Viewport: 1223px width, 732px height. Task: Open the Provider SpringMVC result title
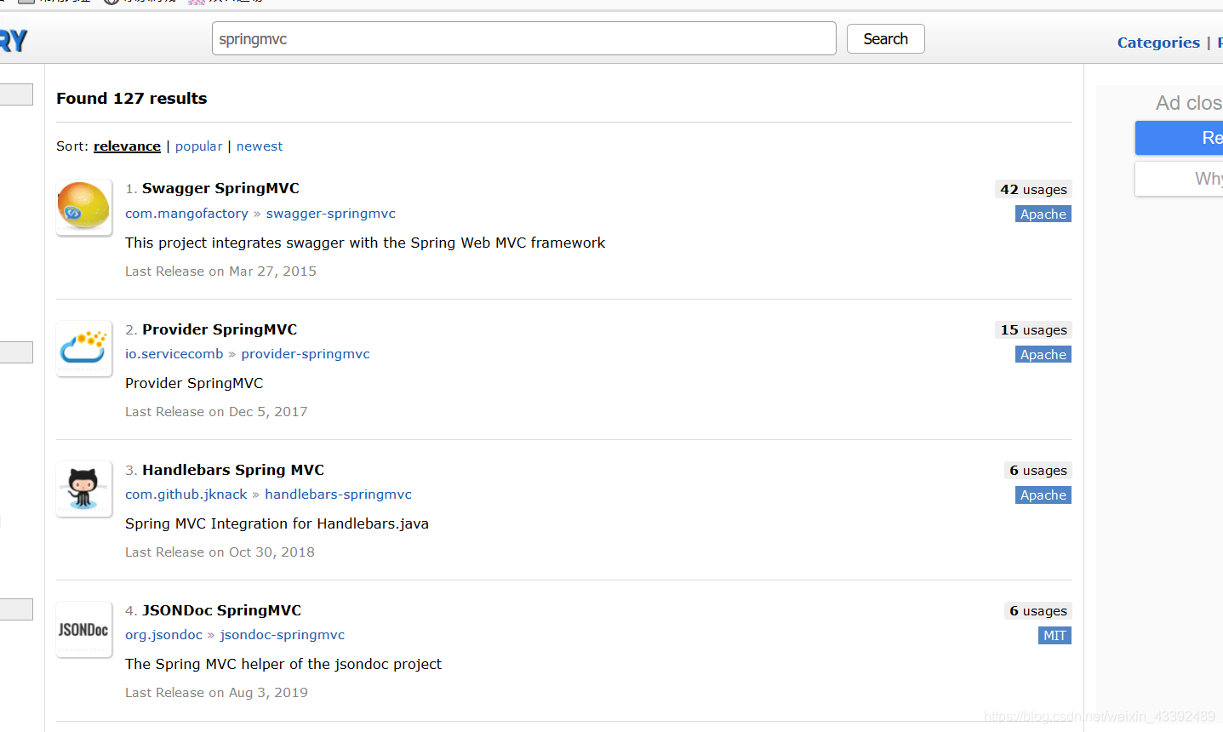pyautogui.click(x=220, y=329)
